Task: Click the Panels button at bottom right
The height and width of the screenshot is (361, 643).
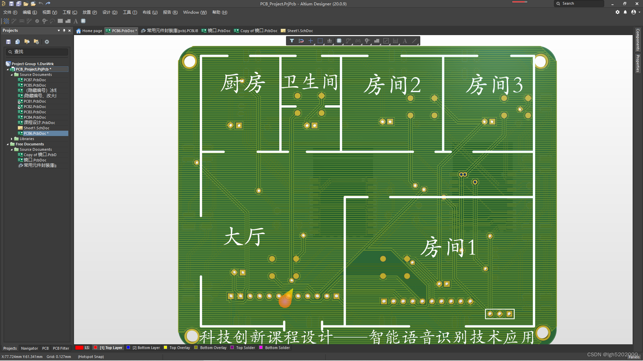Action: 634,357
